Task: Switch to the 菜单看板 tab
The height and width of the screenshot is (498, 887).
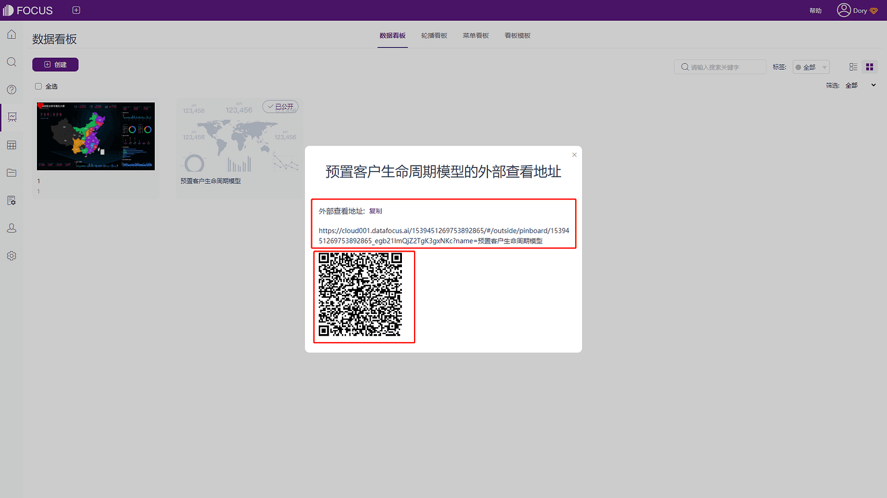Action: pyautogui.click(x=476, y=36)
